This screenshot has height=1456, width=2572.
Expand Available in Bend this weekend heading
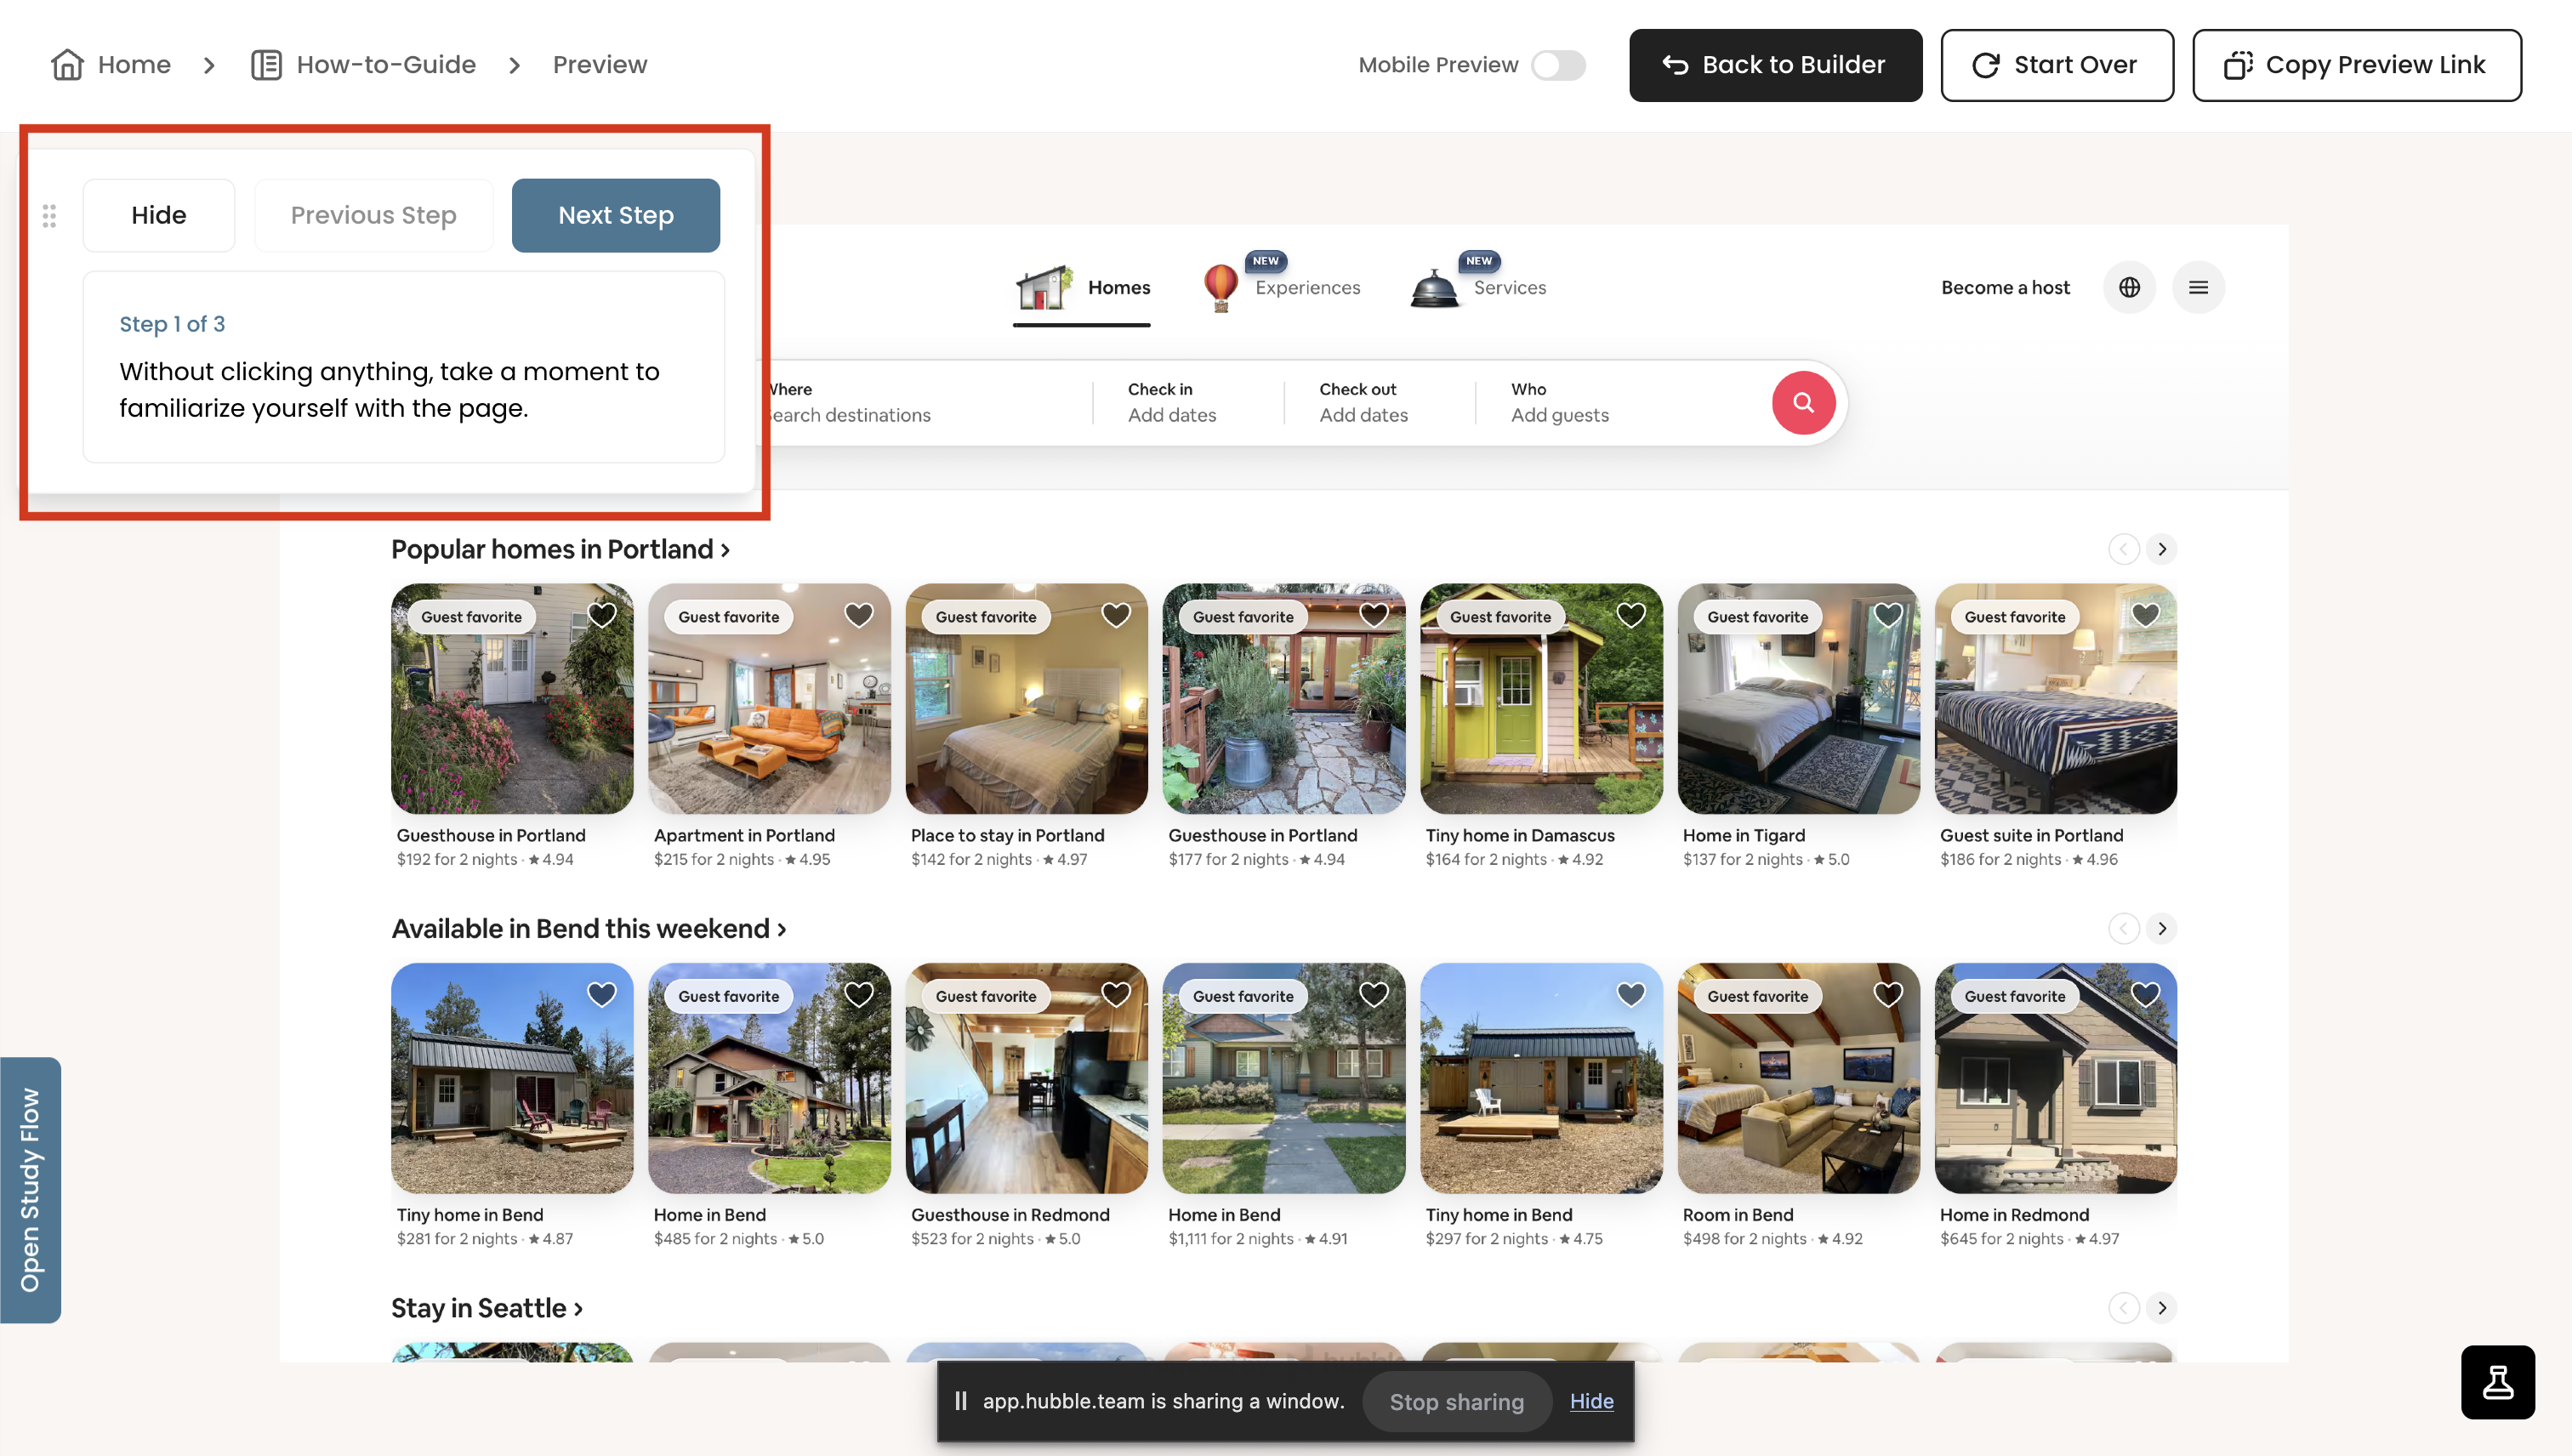tap(589, 929)
